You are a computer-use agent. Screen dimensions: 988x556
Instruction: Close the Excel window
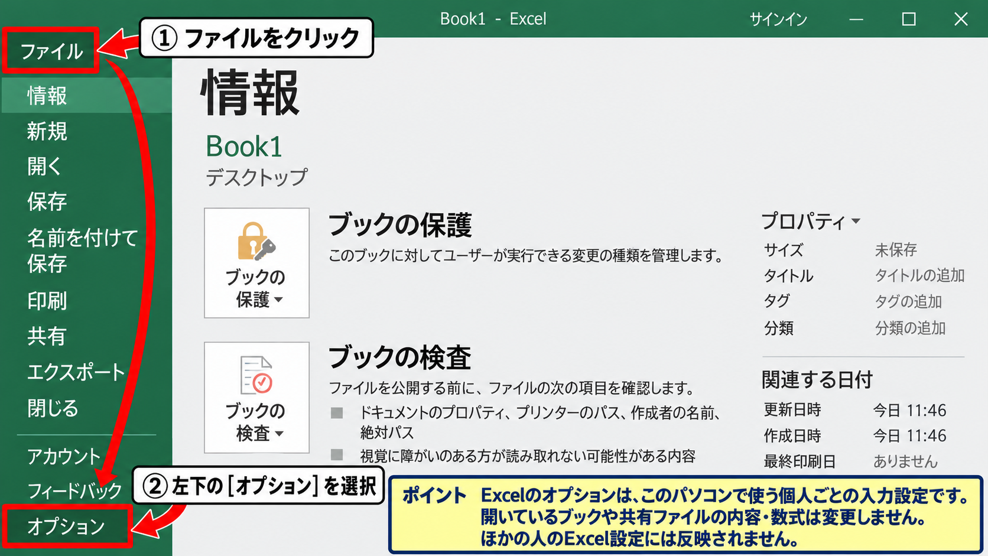(961, 19)
